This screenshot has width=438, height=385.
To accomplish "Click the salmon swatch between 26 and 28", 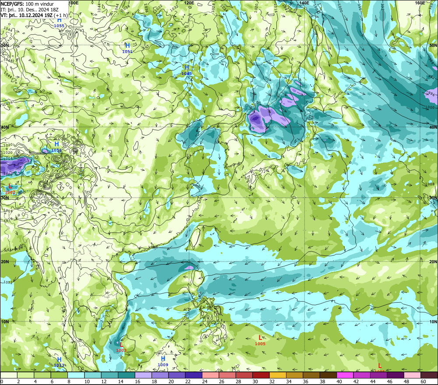I will 227,375.
